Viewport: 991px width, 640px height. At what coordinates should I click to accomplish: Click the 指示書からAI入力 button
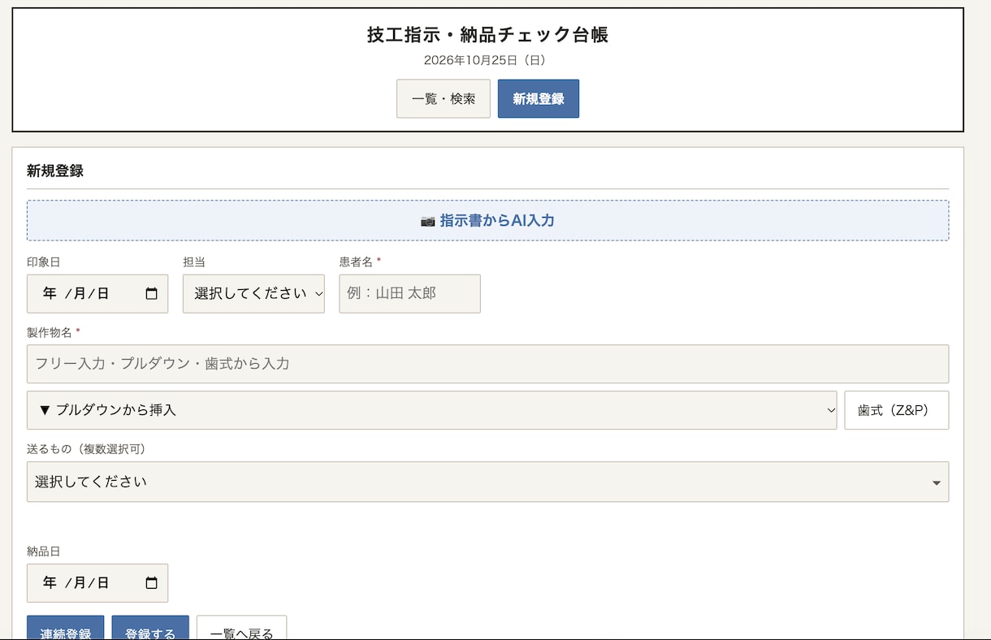coord(487,220)
